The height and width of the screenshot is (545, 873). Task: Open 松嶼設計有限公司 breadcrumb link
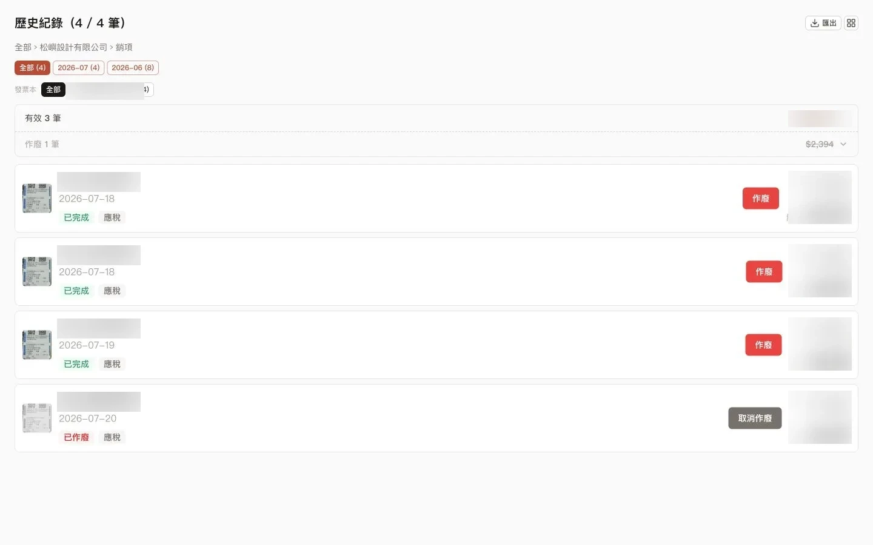[73, 47]
